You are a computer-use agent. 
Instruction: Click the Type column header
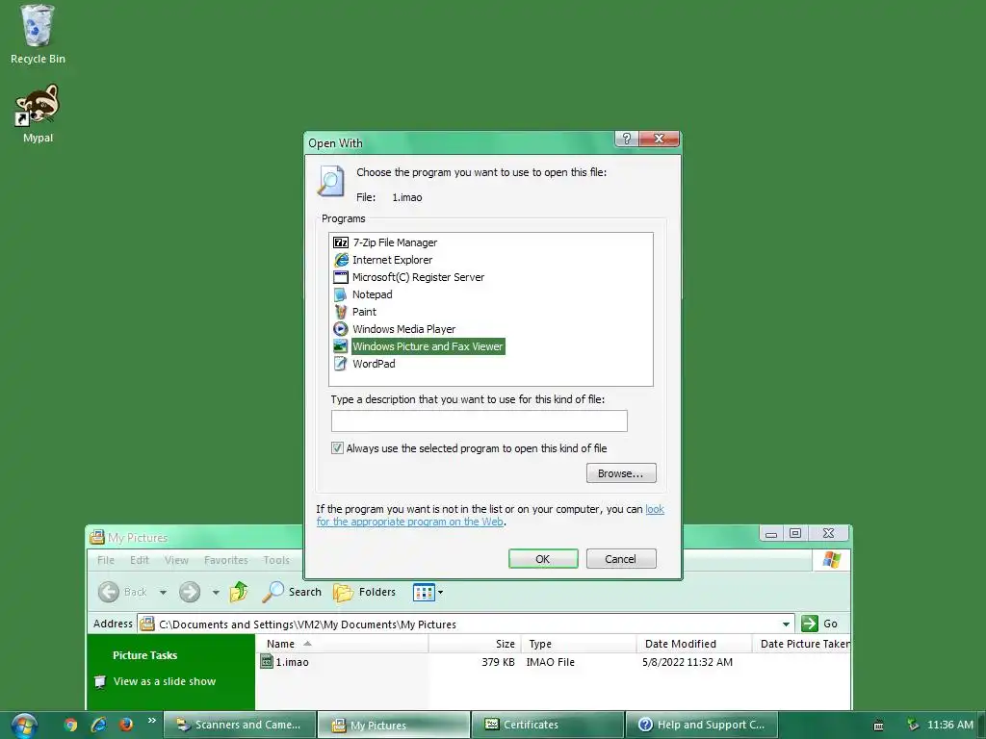click(579, 644)
